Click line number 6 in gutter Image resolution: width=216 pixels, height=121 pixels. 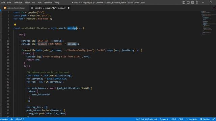(8, 28)
